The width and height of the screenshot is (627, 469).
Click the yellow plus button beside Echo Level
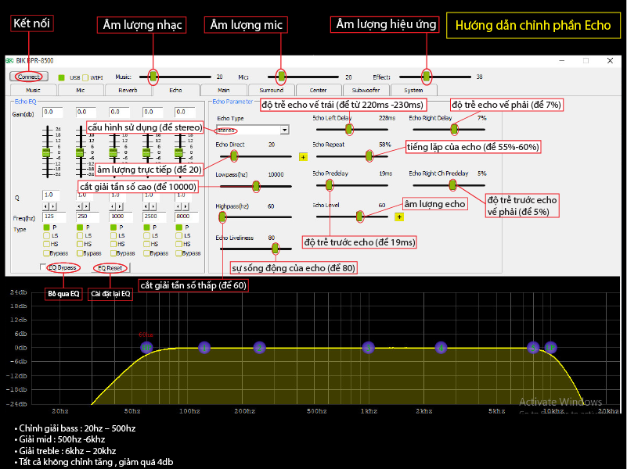(399, 217)
